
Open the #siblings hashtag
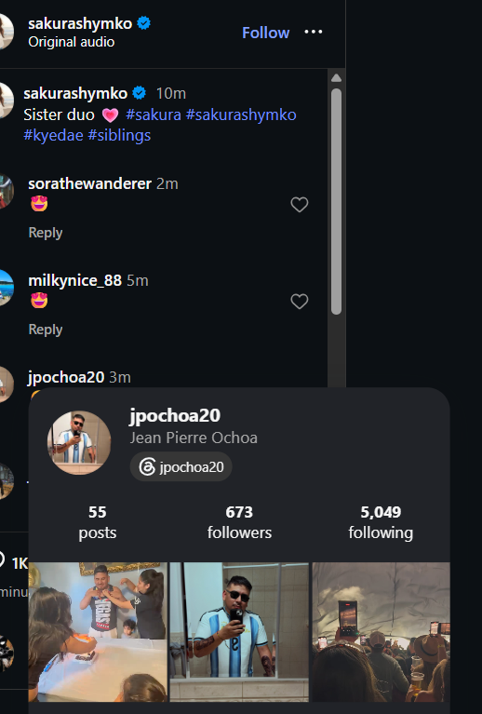119,135
